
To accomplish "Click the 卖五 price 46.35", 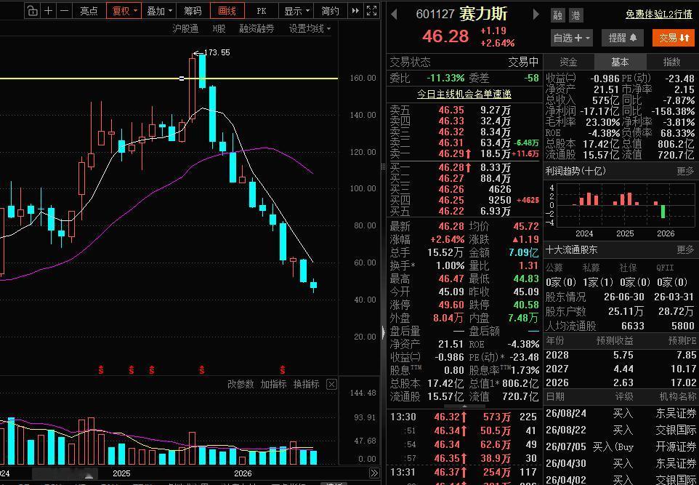I will [x=451, y=110].
